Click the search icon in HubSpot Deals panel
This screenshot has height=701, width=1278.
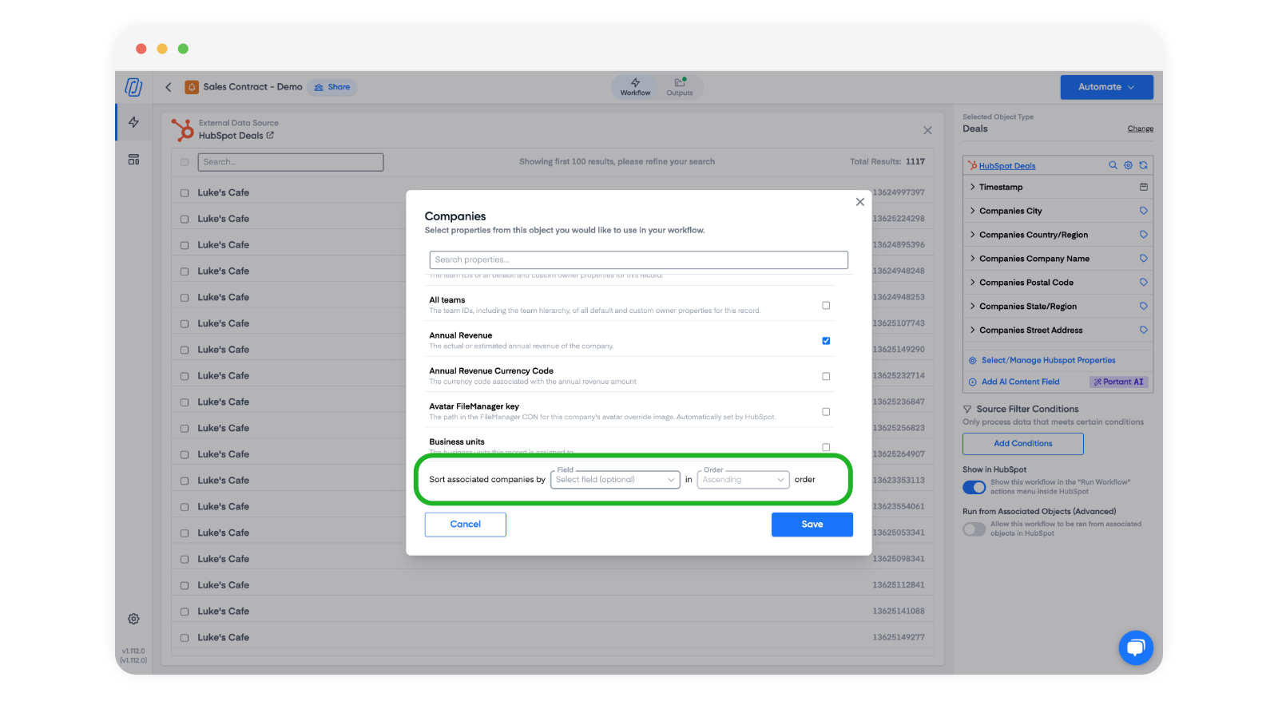1113,165
